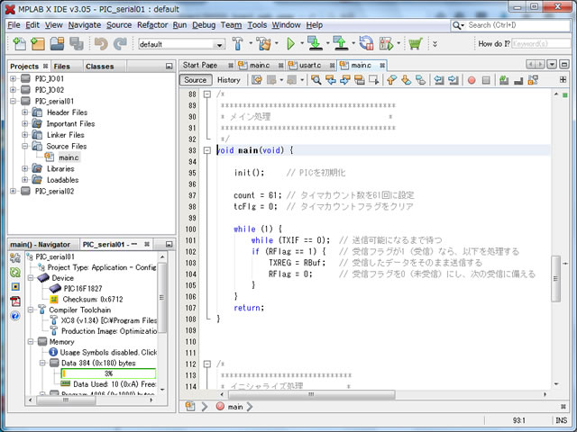The width and height of the screenshot is (577, 432).
Task: Read Device Memory toolbar icon
Action: pyautogui.click(x=341, y=43)
